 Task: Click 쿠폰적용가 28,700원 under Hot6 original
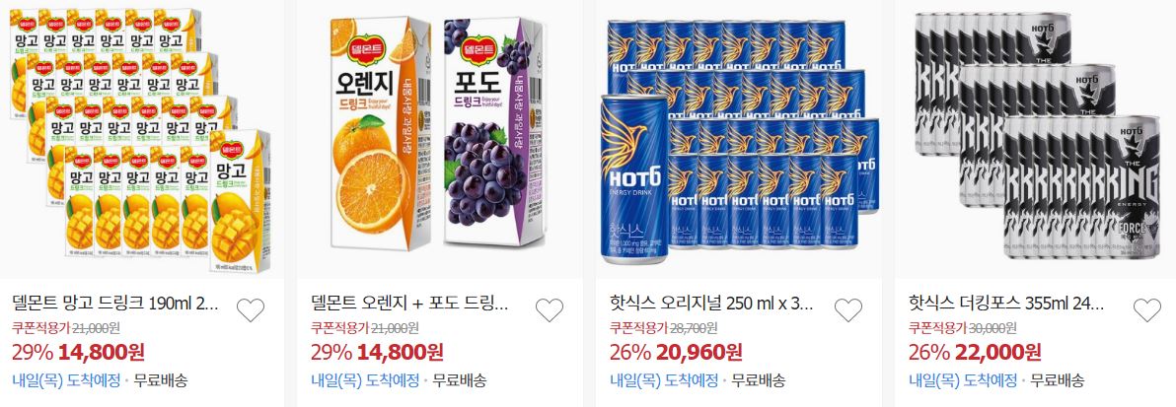click(663, 327)
